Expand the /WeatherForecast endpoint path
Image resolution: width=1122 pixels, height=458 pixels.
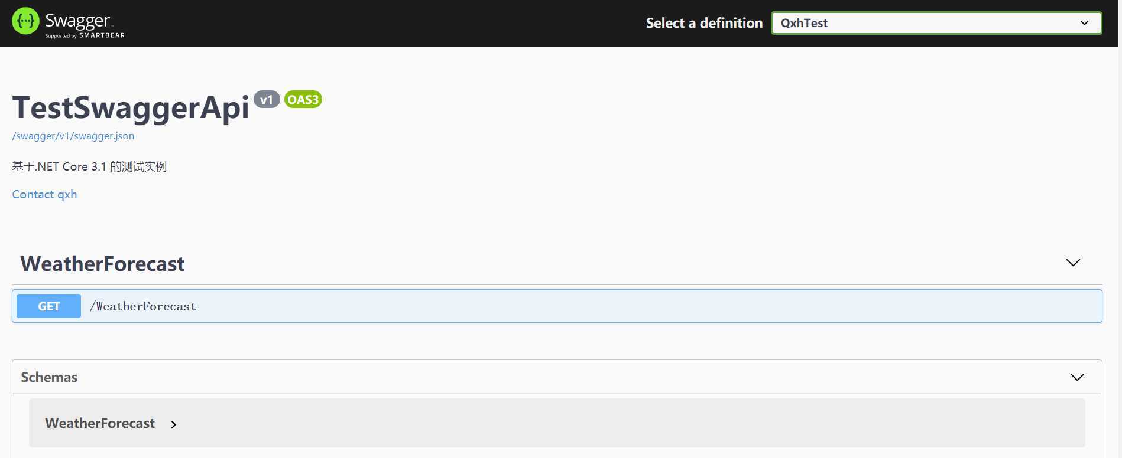[x=142, y=306]
